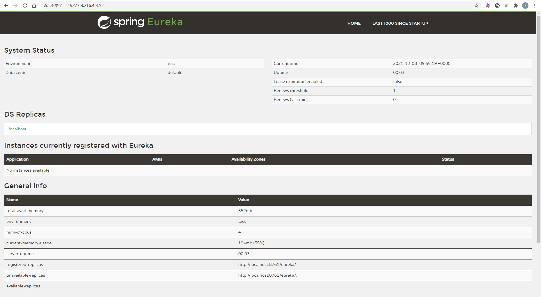Click the Environment label row
The height and width of the screenshot is (297, 541).
point(18,64)
